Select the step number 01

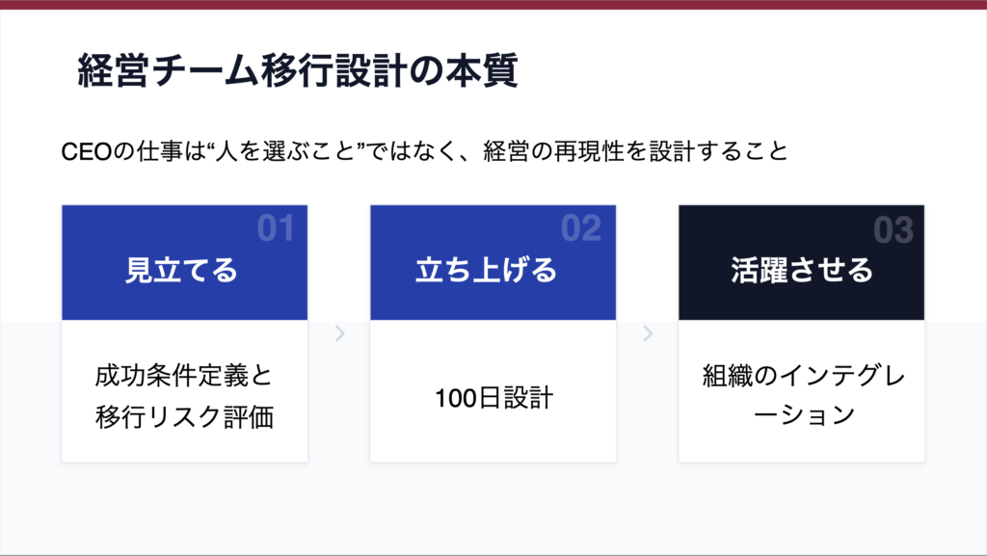(x=275, y=229)
